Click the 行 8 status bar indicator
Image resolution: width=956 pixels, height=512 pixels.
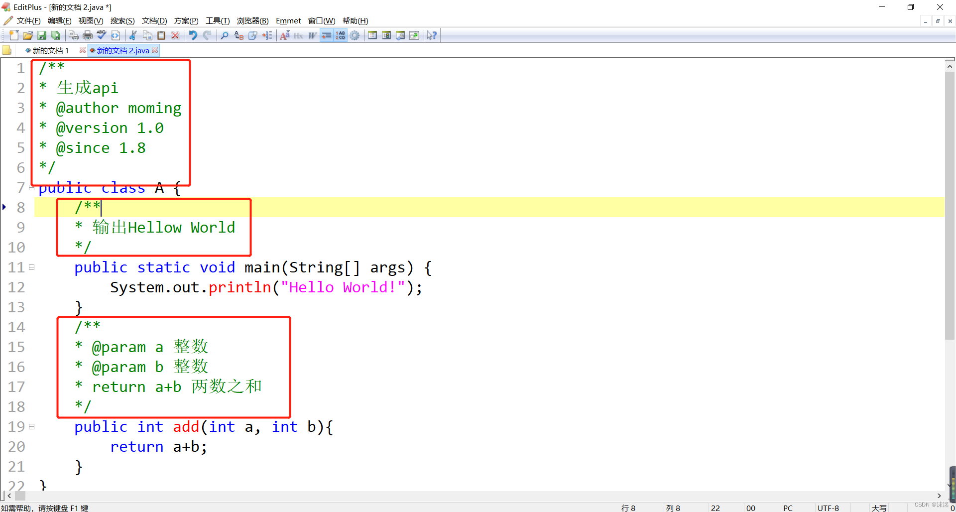(x=628, y=508)
